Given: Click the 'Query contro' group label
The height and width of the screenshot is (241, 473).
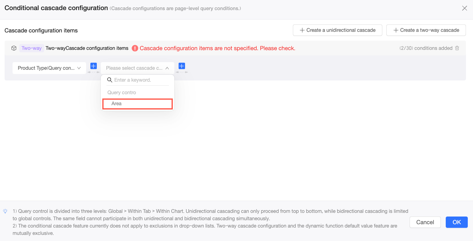Looking at the screenshot, I should point(122,92).
